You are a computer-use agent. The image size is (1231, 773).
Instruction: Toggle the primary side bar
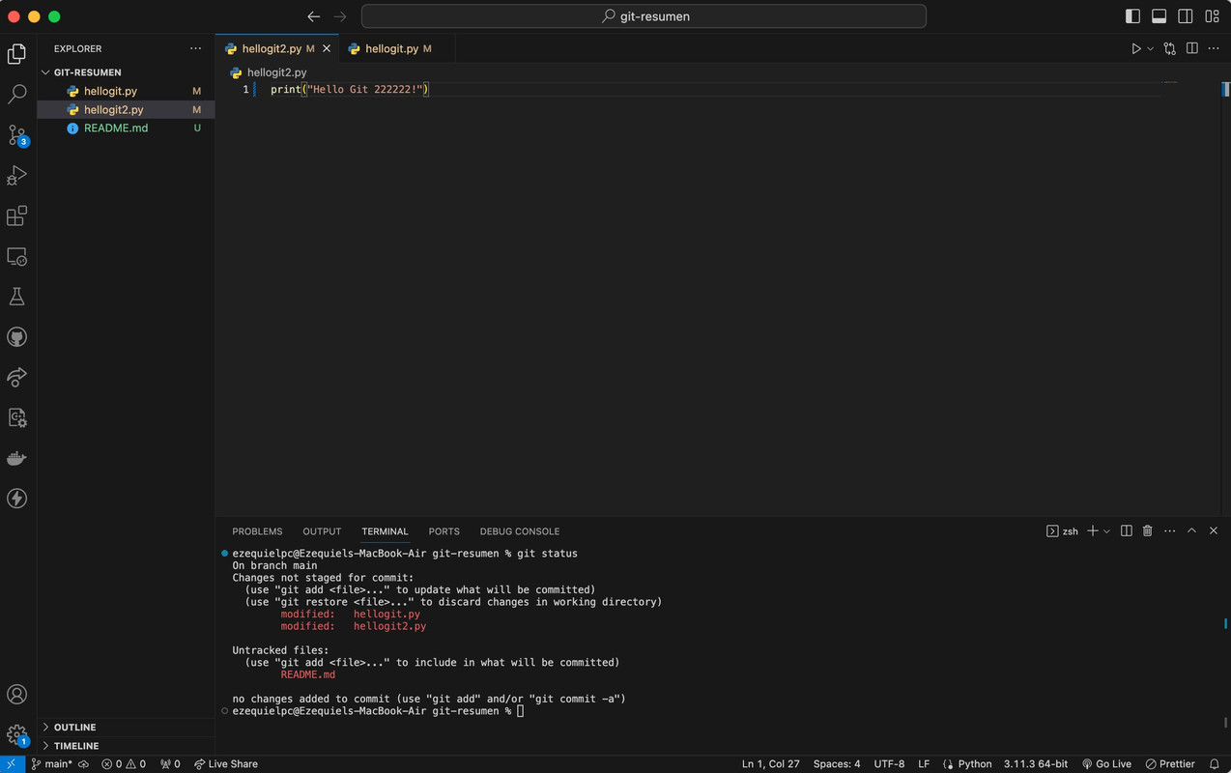[1132, 16]
